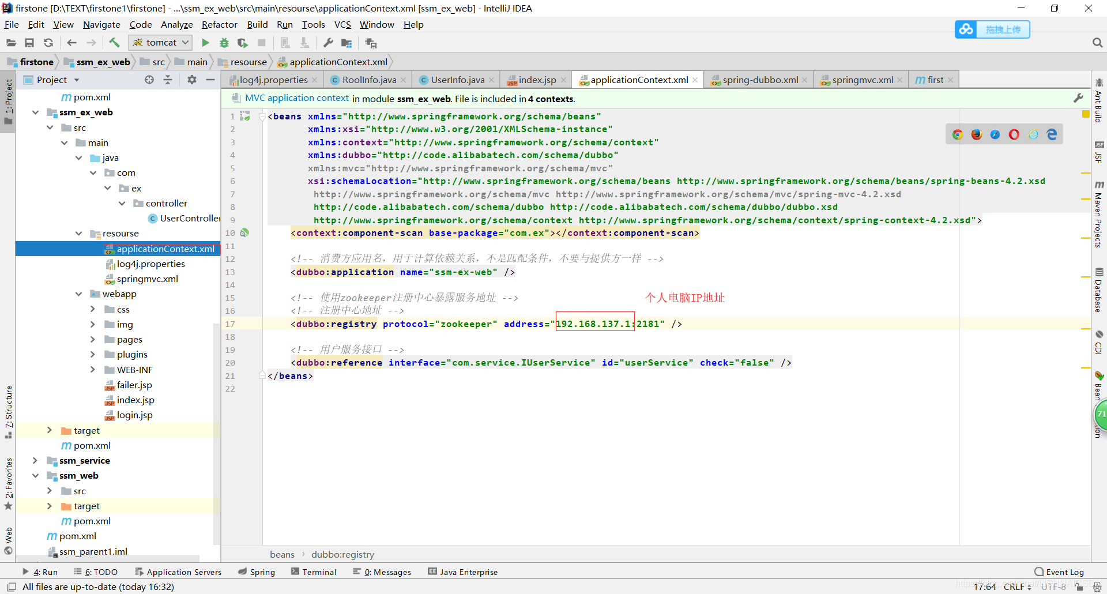
Task: Switch to the springmvc.xml editor tab
Action: pos(863,80)
